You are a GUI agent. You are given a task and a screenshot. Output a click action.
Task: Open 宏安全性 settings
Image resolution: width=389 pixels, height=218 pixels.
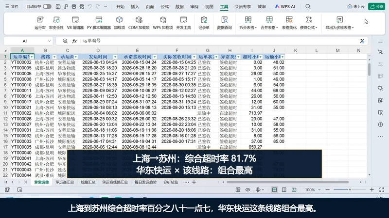tap(56, 23)
